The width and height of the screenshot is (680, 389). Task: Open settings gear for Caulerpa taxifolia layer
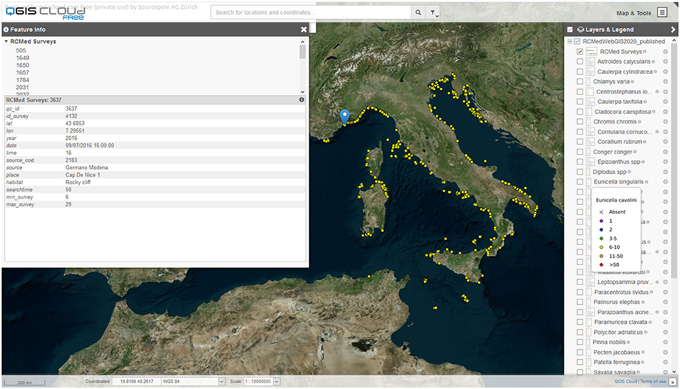click(x=665, y=102)
